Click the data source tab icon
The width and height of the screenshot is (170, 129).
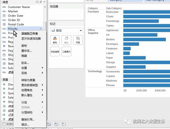click(x=4, y=124)
